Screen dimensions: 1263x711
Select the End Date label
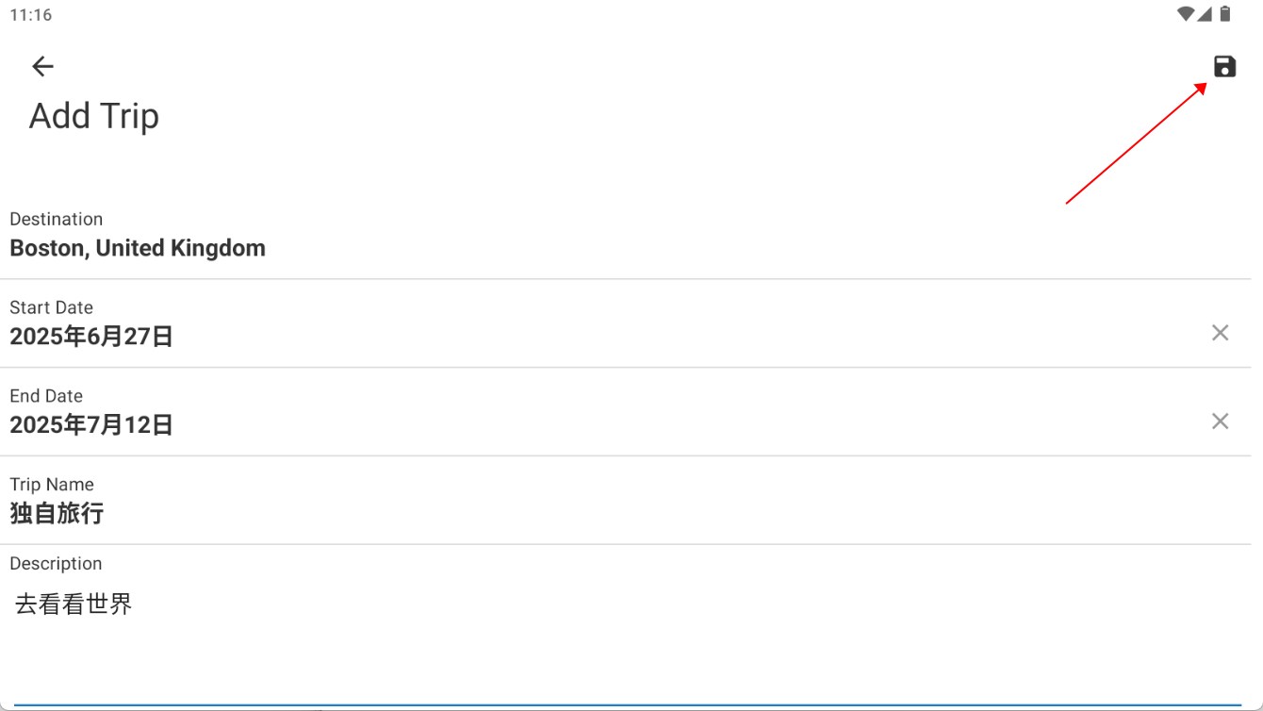pyautogui.click(x=46, y=396)
